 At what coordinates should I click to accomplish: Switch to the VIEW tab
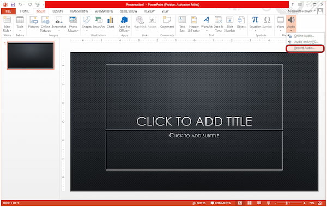click(x=165, y=11)
